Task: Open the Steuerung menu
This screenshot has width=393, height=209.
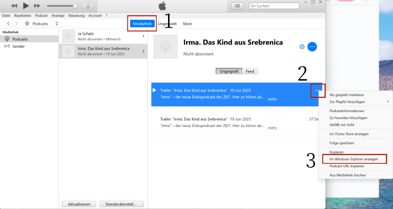Action: click(x=76, y=16)
